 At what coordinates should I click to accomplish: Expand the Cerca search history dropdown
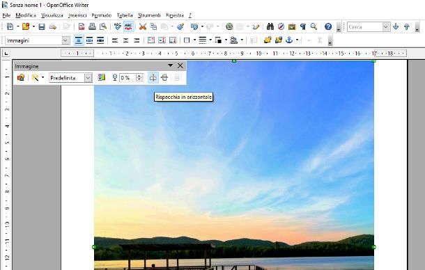pos(386,27)
